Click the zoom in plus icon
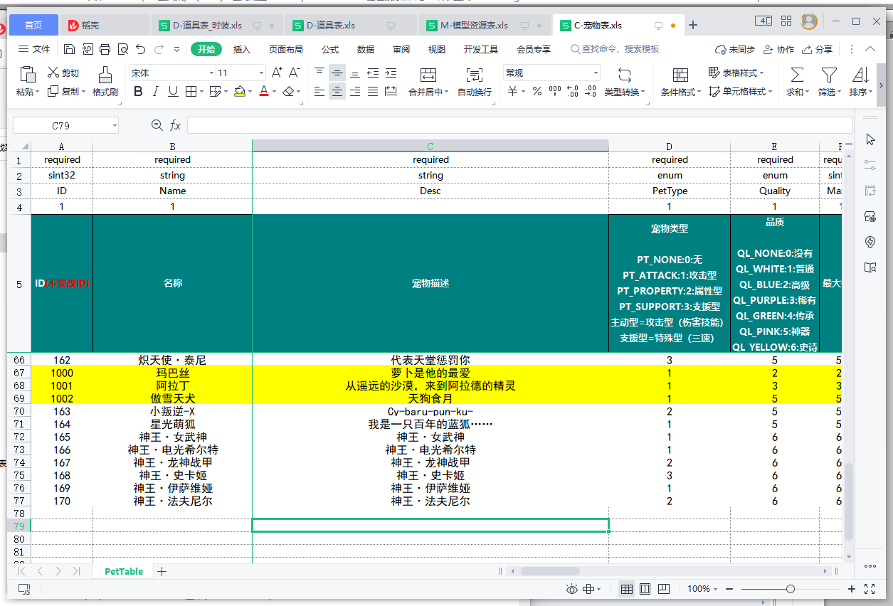Image resolution: width=893 pixels, height=606 pixels. pos(852,589)
